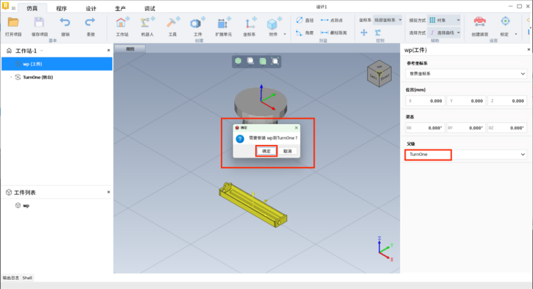Click the X position input field
533x289 pixels.
(425, 101)
